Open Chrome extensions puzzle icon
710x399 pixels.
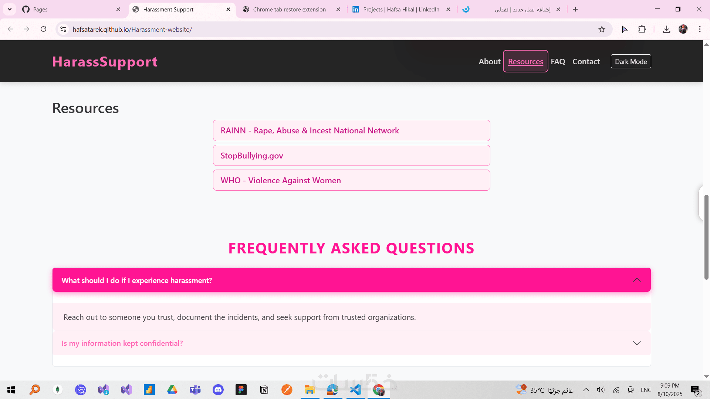coord(642,30)
